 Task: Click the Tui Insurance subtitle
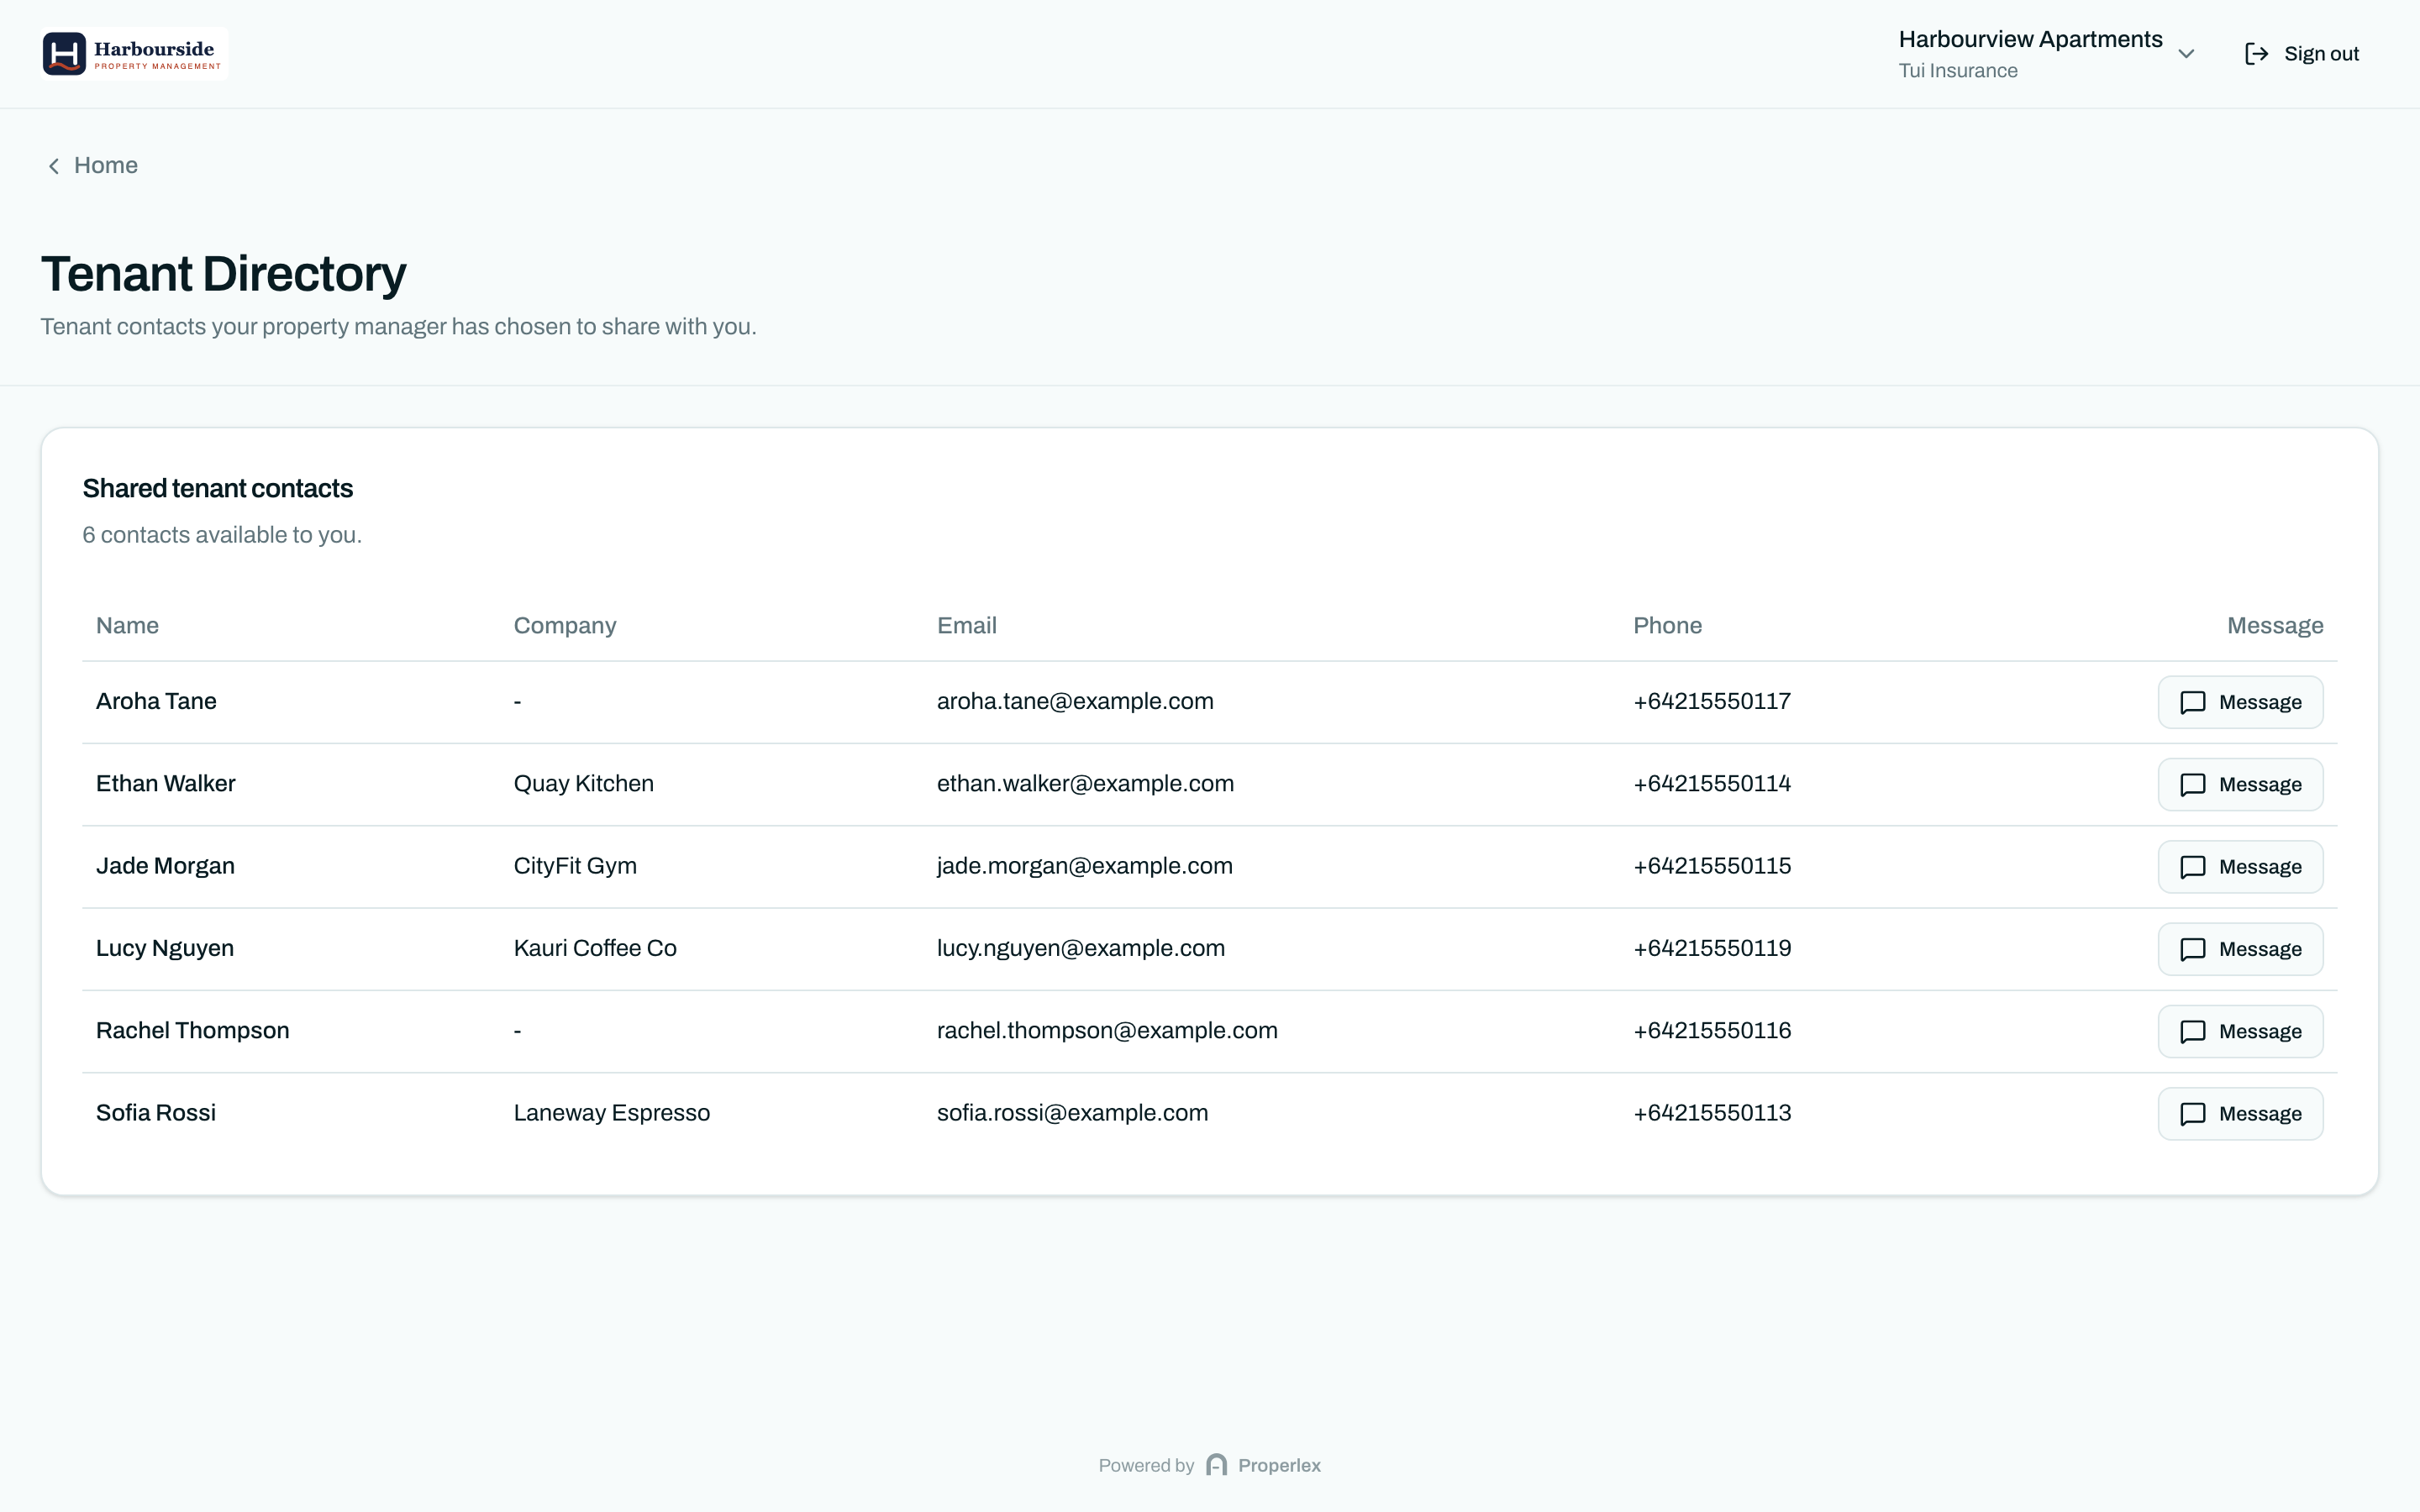[x=1958, y=71]
